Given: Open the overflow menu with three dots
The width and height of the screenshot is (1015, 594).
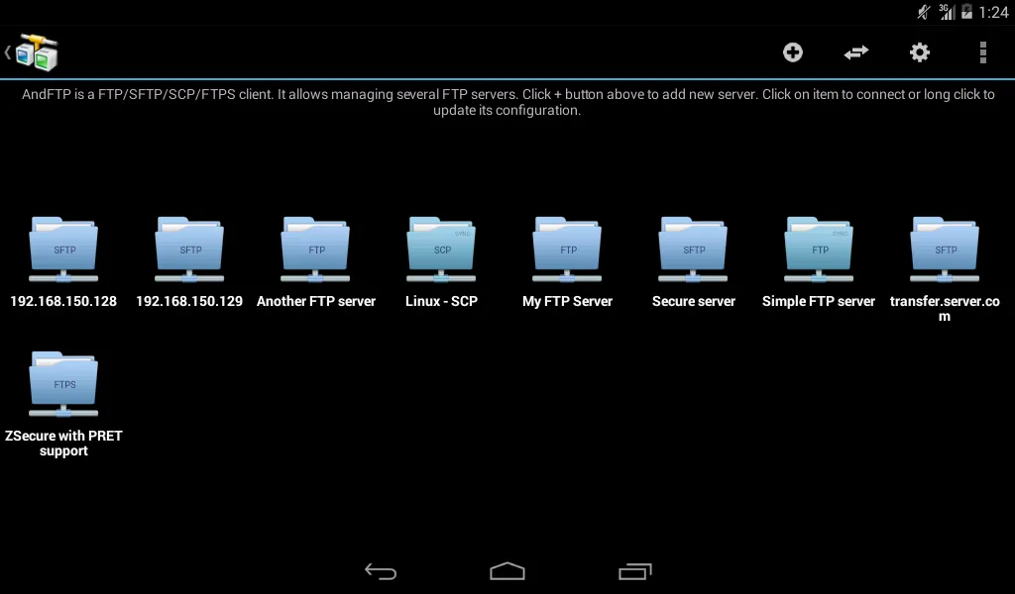Looking at the screenshot, I should coord(983,51).
